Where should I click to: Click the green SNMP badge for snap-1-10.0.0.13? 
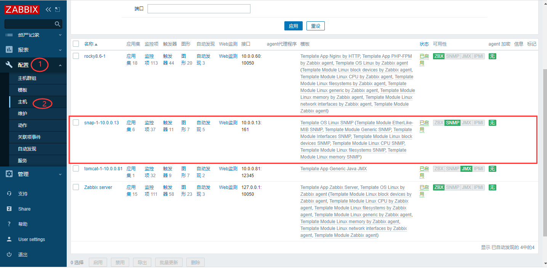pos(453,123)
